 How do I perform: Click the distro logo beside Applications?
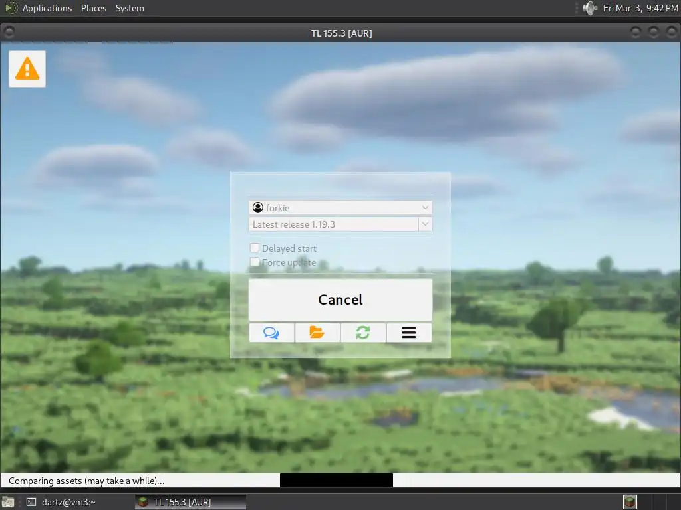point(11,8)
